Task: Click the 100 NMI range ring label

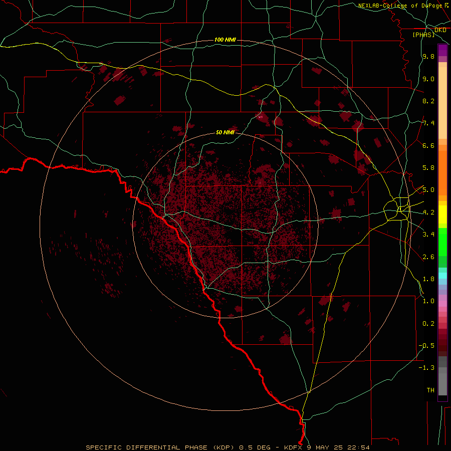Action: coord(225,40)
